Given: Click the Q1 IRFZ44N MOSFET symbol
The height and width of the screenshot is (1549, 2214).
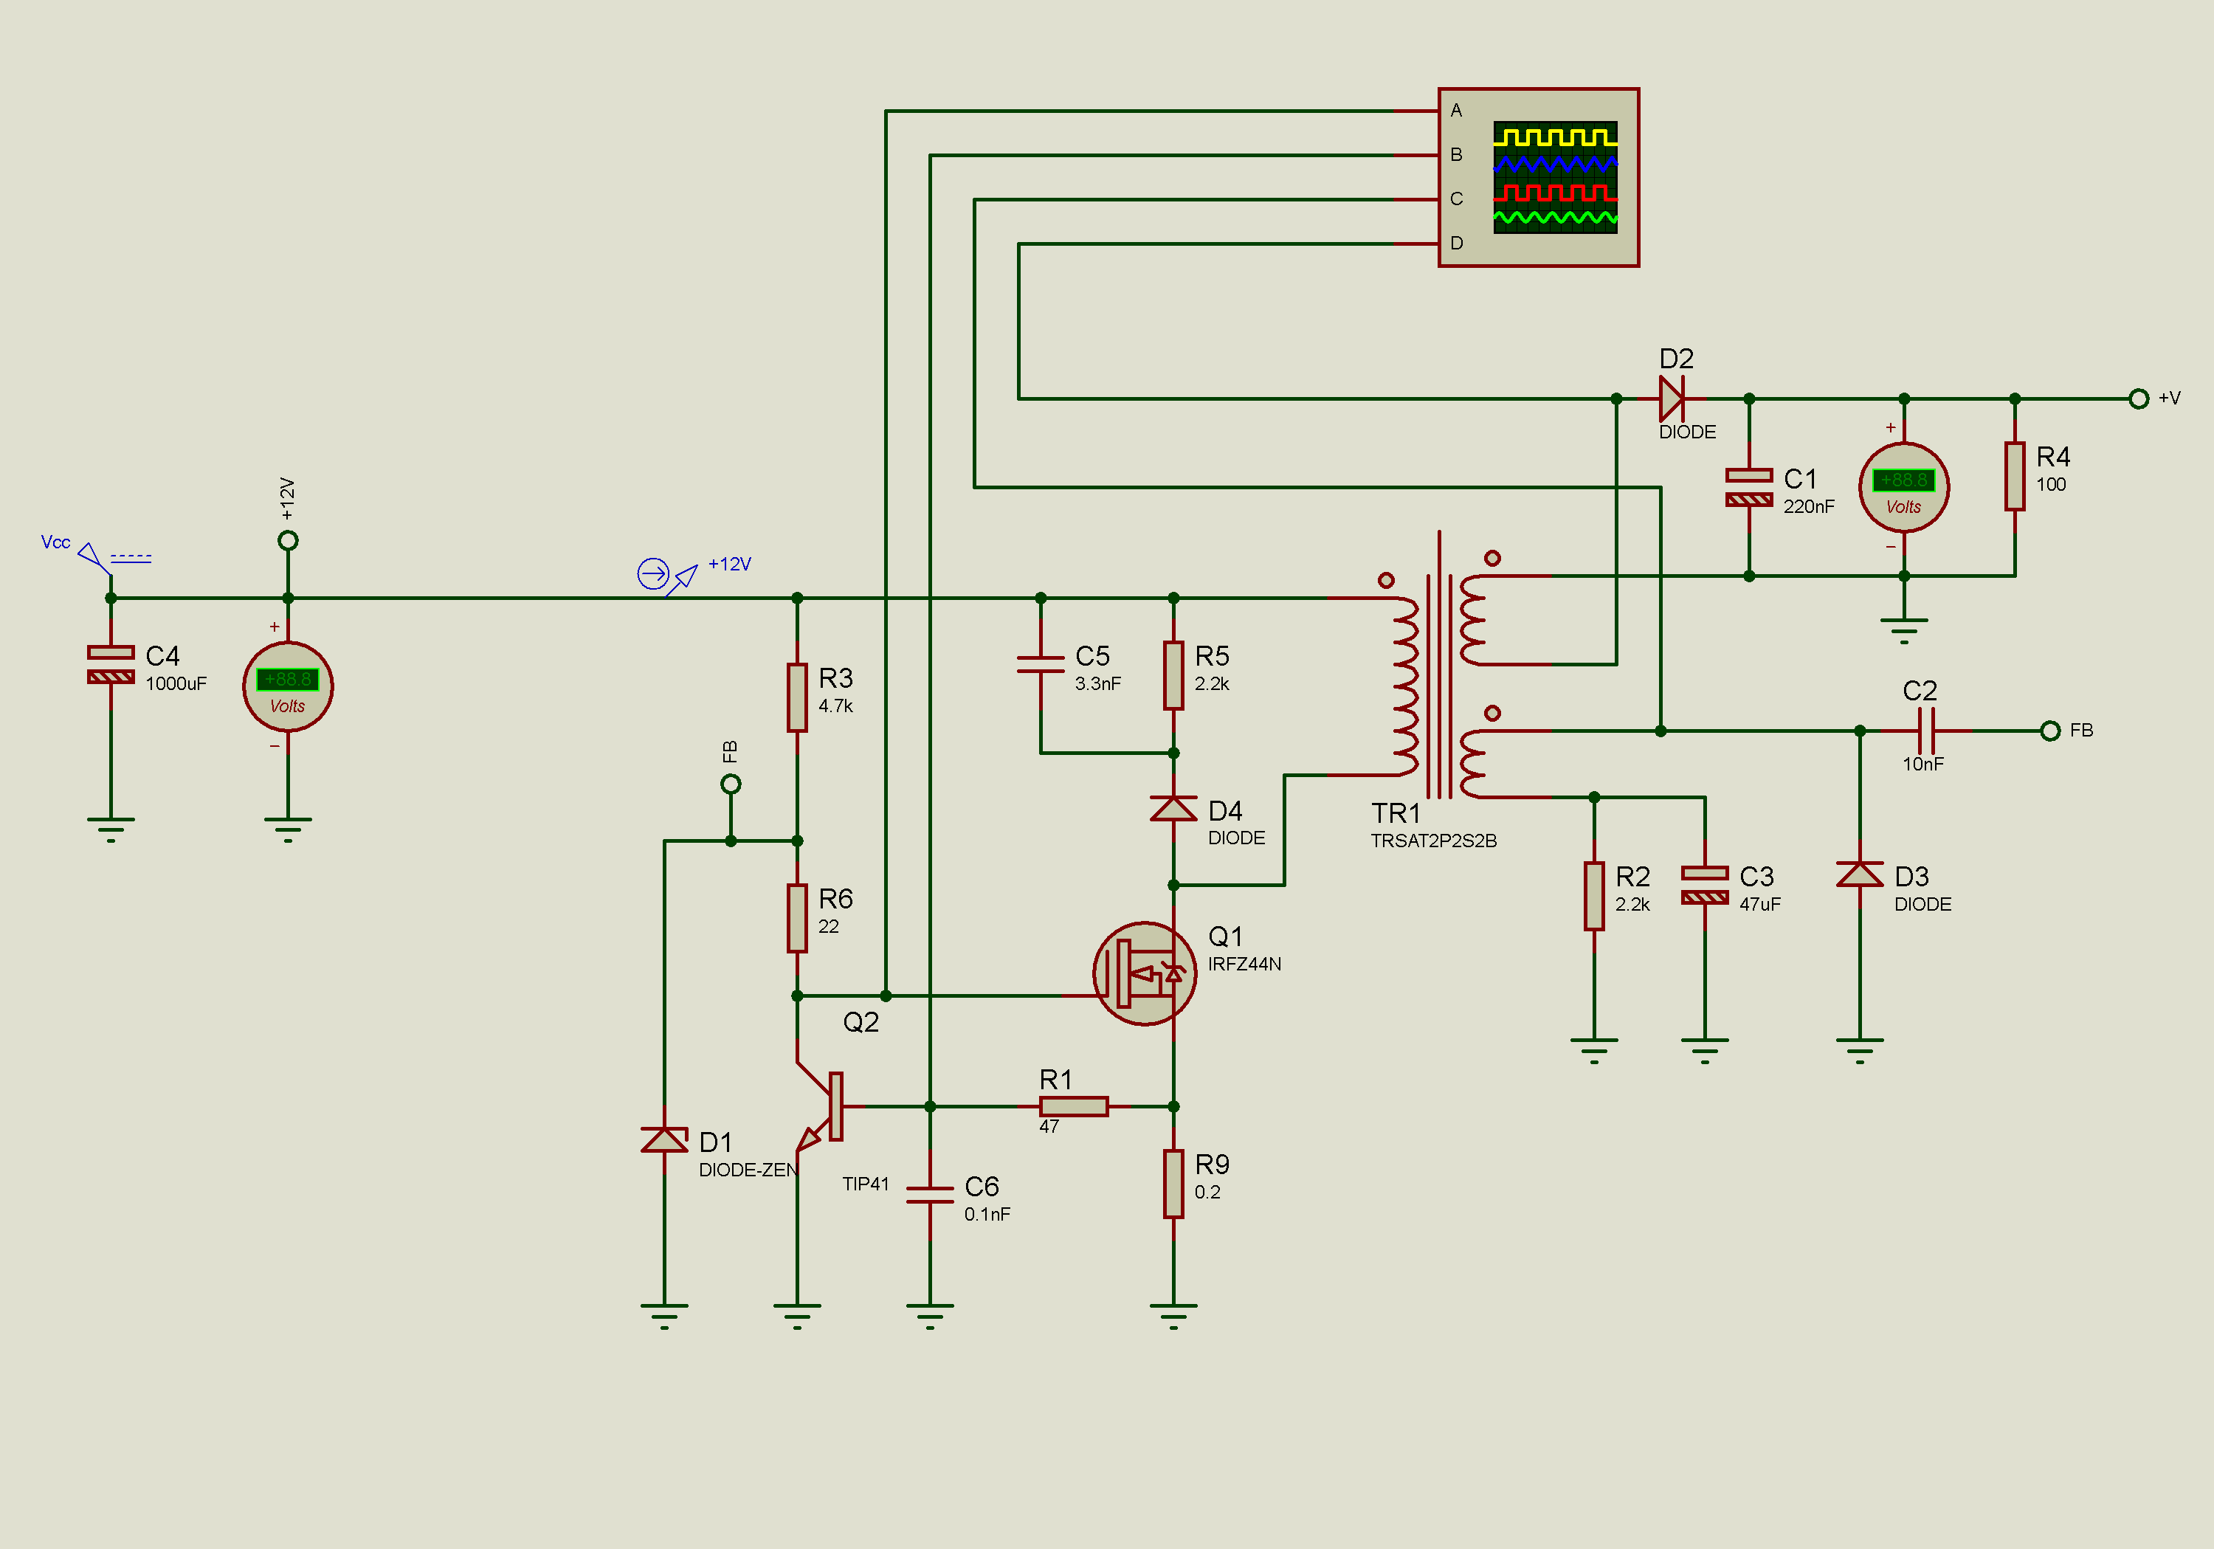Looking at the screenshot, I should pyautogui.click(x=1145, y=973).
